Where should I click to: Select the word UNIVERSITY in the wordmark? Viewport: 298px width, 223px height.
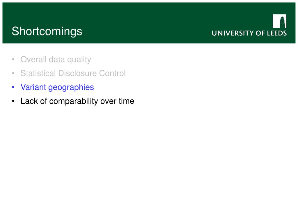click(x=233, y=33)
